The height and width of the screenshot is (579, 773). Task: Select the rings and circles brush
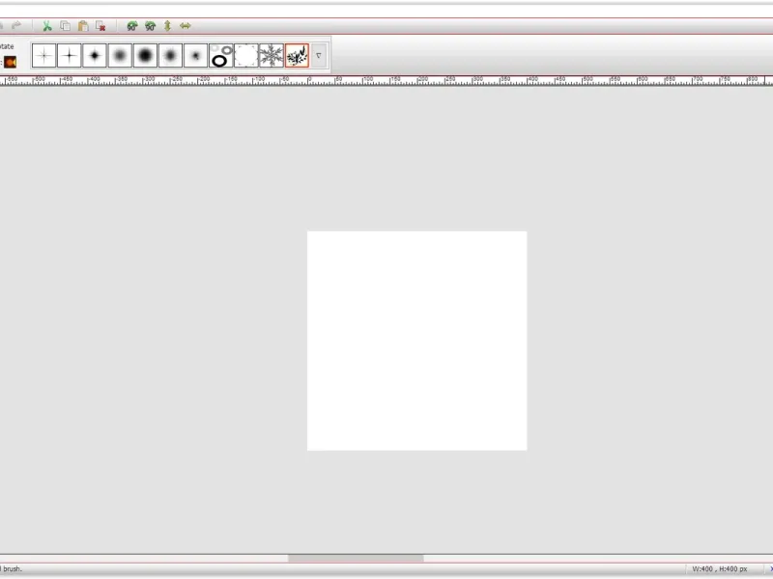[x=221, y=55]
